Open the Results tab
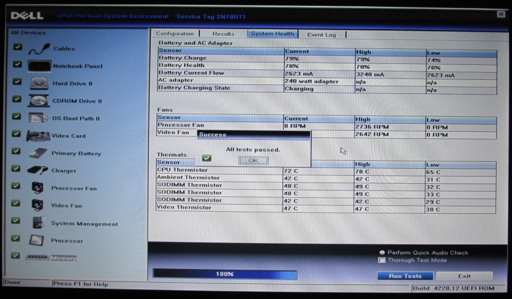This screenshot has height=299, width=512. click(x=223, y=34)
